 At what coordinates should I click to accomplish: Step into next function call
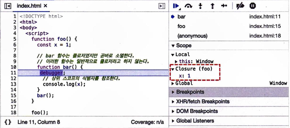click(200, 6)
